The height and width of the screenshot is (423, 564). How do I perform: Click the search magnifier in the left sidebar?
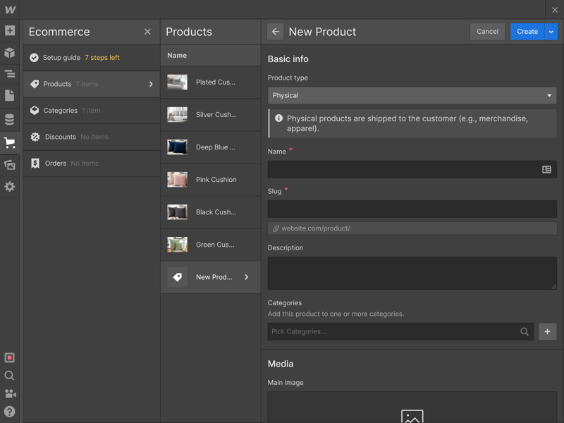pos(10,376)
